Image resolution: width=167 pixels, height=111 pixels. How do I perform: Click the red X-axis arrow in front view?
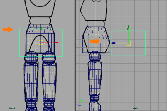tap(56, 42)
